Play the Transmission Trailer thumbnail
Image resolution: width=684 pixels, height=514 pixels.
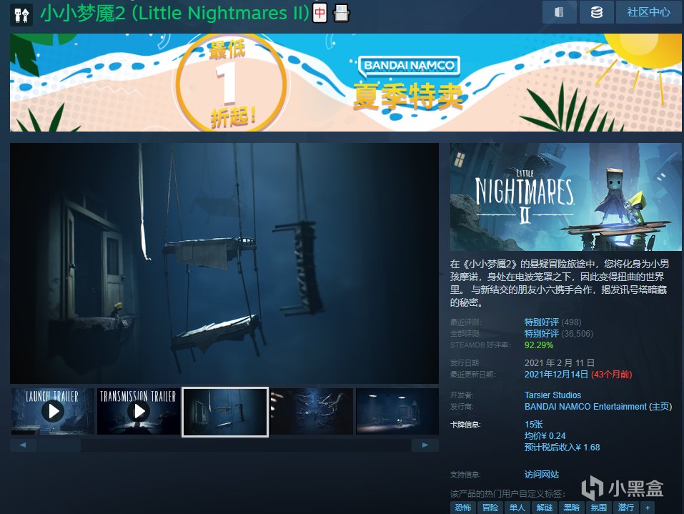click(139, 412)
